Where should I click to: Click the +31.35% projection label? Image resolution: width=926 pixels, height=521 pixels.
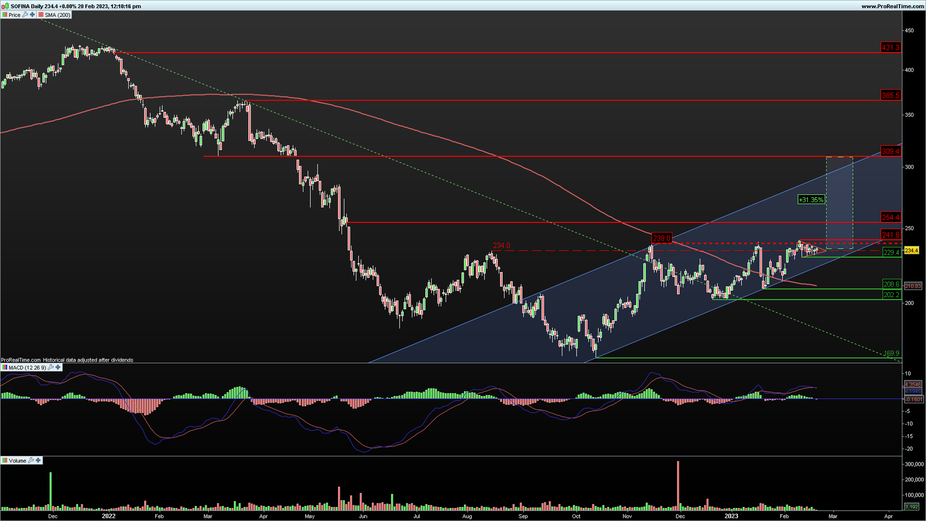(x=811, y=200)
